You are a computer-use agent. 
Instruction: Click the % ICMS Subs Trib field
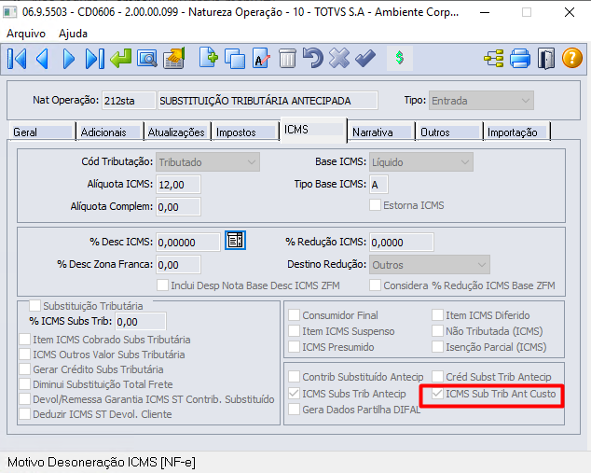pos(140,321)
